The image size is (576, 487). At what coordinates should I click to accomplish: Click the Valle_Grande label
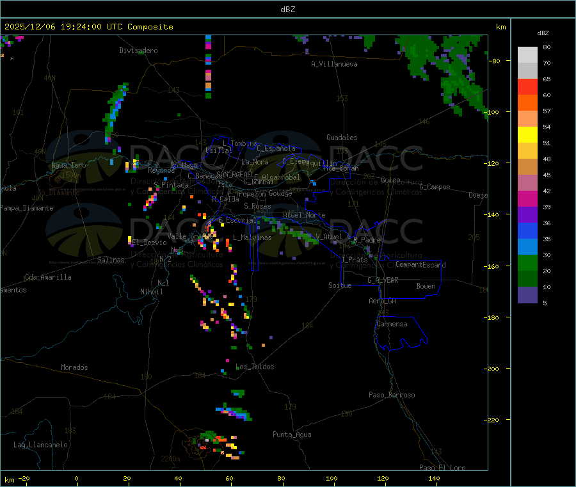[191, 236]
